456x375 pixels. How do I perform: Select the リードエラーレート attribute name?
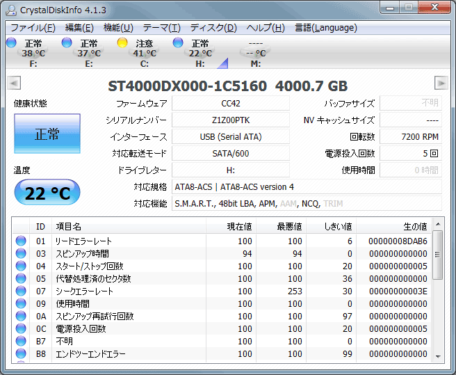click(83, 241)
